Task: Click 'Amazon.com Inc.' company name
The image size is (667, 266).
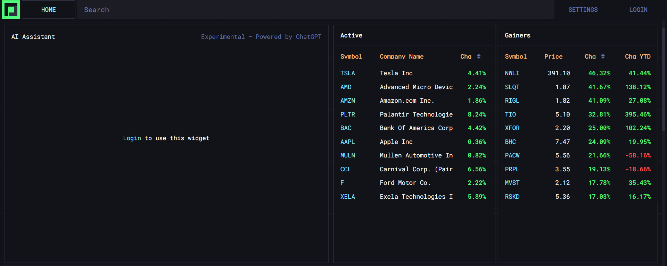Action: (407, 101)
